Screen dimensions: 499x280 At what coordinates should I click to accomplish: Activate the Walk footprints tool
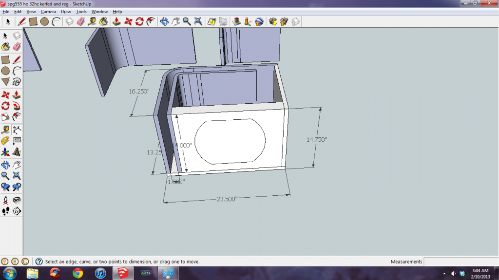[5, 211]
